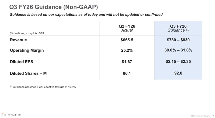The width and height of the screenshot is (215, 118).
Task: Click the Q2 FY26 Actual column header
Action: coord(127,28)
